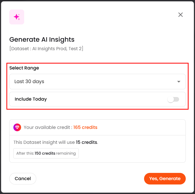Screen dimensions: 195x194
Task: Close the Generate AI Insights dialog
Action: tap(181, 15)
